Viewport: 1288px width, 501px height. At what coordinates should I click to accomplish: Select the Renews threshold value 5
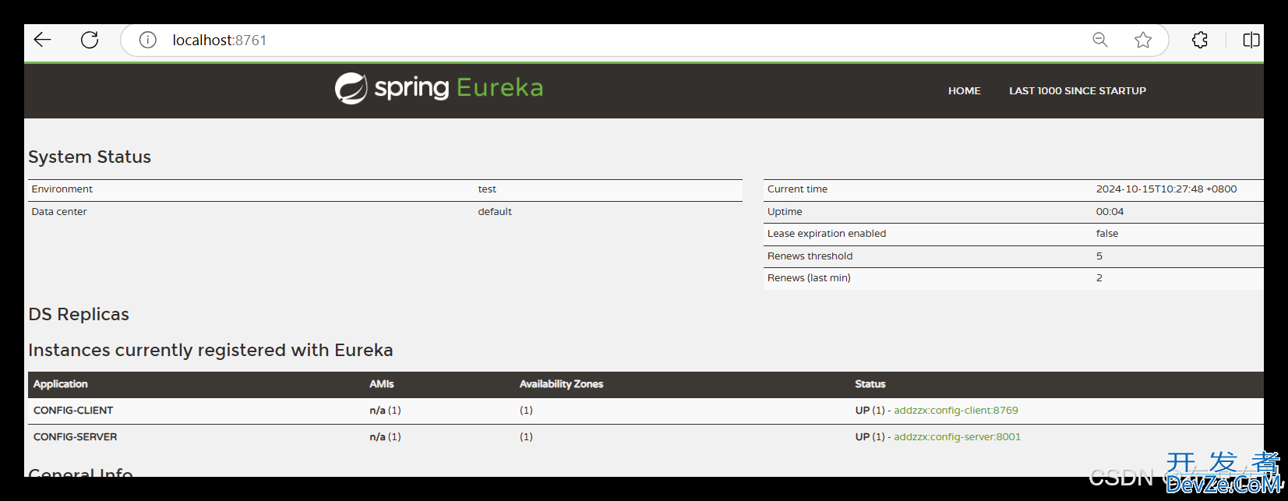tap(1099, 256)
